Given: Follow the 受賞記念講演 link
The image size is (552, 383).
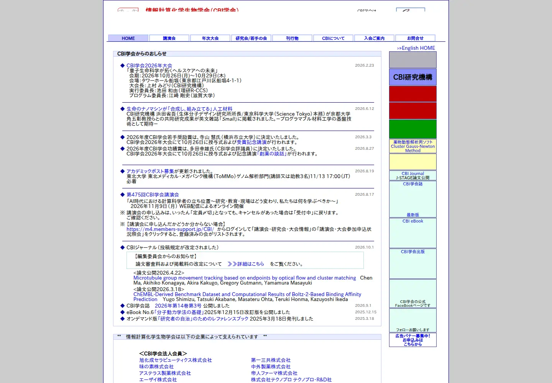Looking at the screenshot, I should pos(251,142).
